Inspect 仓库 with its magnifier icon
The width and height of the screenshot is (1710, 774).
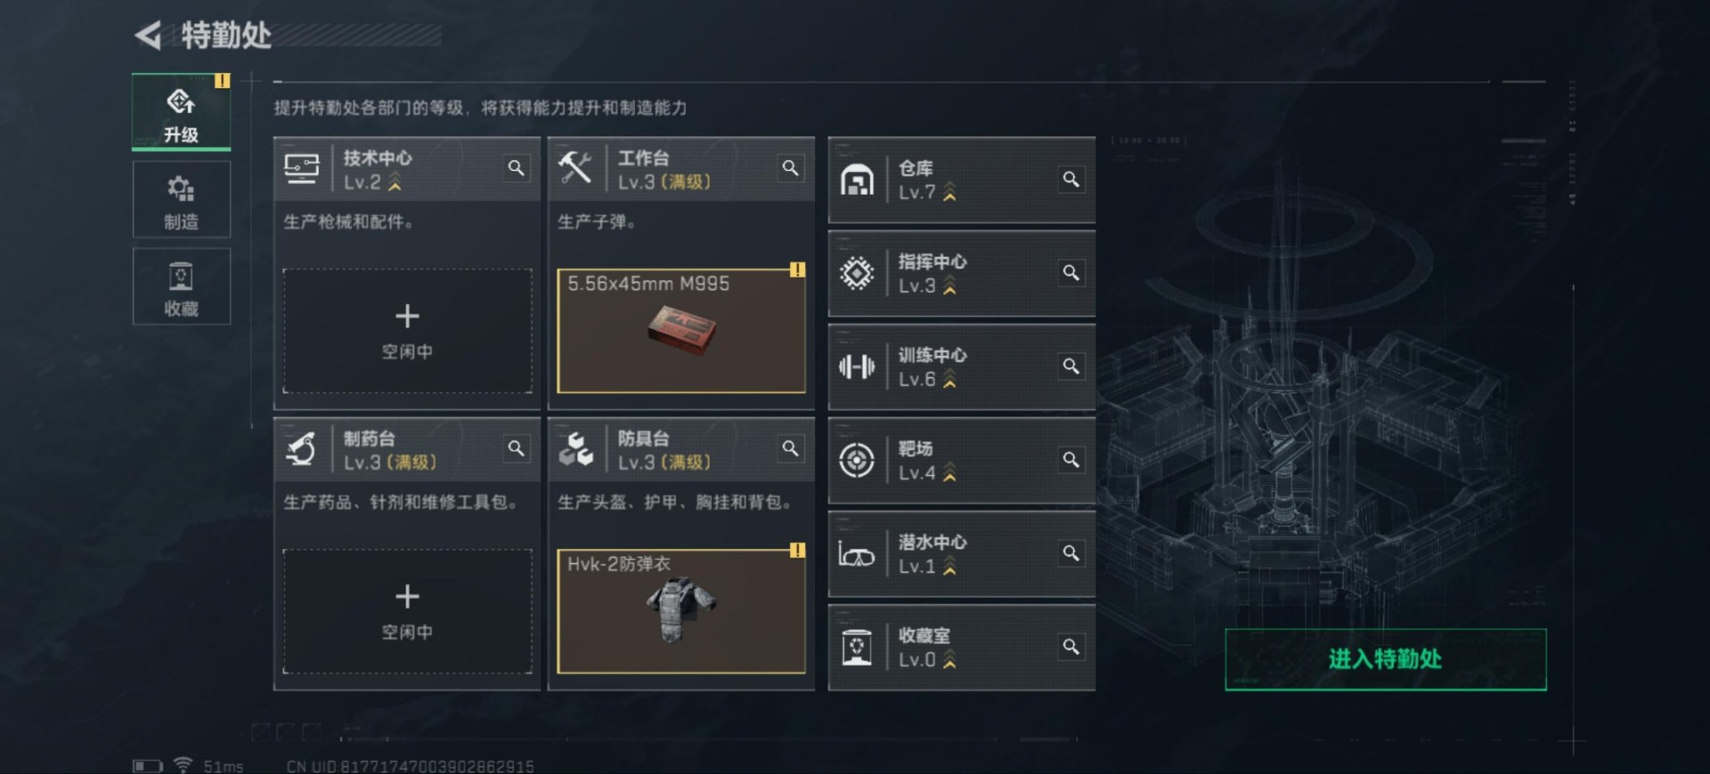pos(1071,179)
